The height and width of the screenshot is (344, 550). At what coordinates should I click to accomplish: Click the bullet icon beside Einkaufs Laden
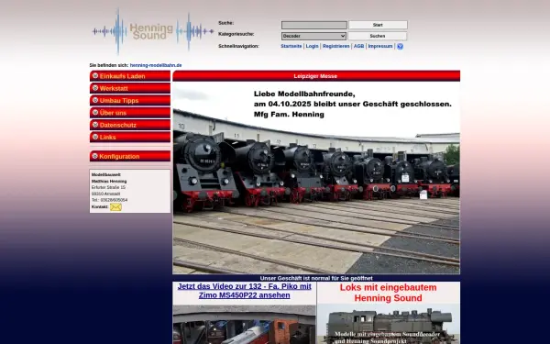(95, 76)
